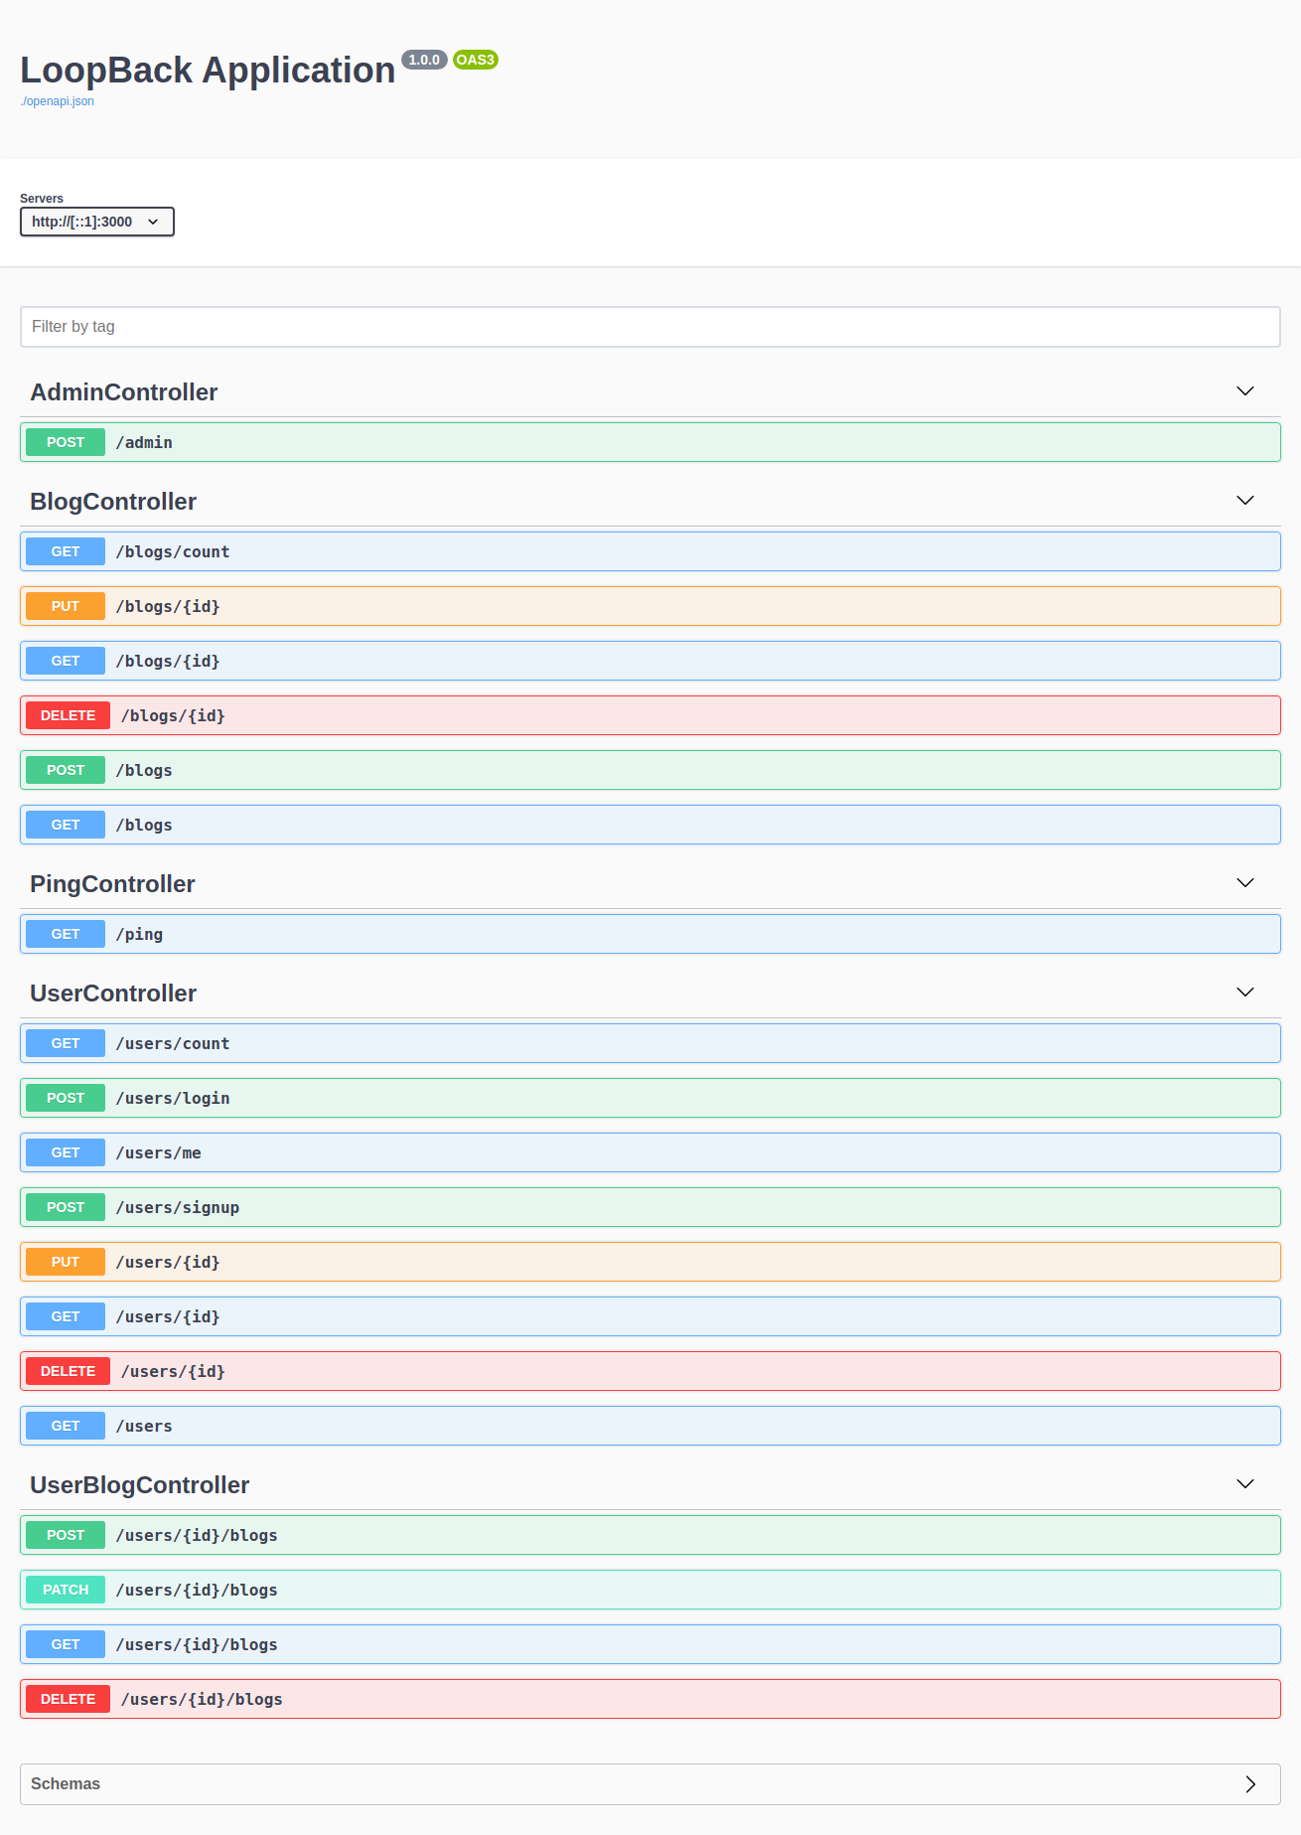Click the LoopBack Application title
The image size is (1301, 1835).
coord(208,71)
